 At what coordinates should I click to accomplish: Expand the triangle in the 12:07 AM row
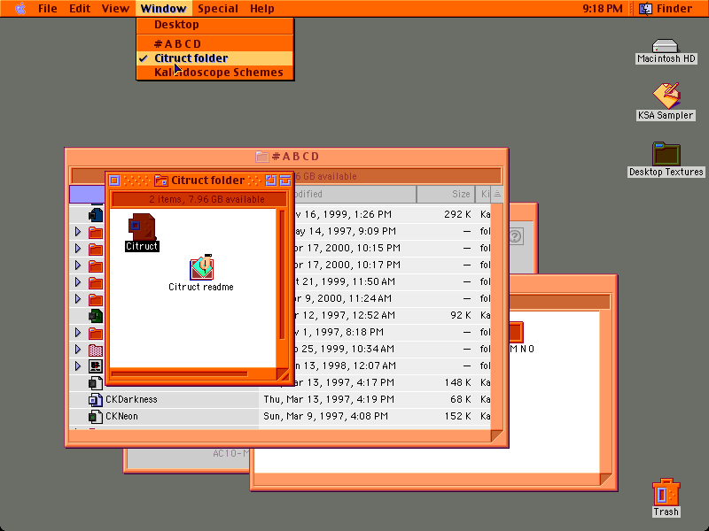78,366
